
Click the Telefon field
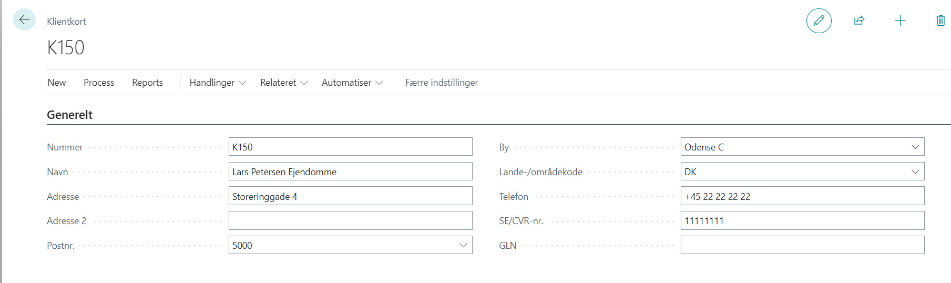802,196
